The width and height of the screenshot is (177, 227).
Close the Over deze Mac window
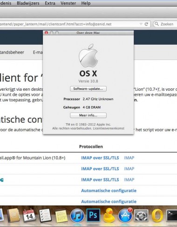[x=46, y=33]
